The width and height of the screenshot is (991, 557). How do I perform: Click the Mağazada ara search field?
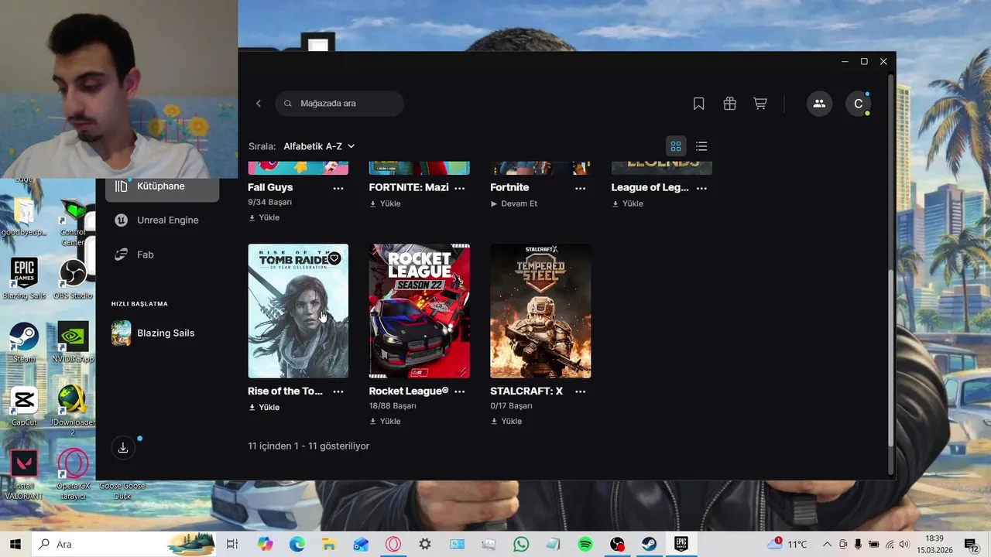pos(339,104)
